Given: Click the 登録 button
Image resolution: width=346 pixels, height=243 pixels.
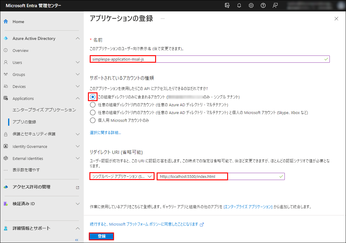Looking at the screenshot, I should click(x=101, y=236).
